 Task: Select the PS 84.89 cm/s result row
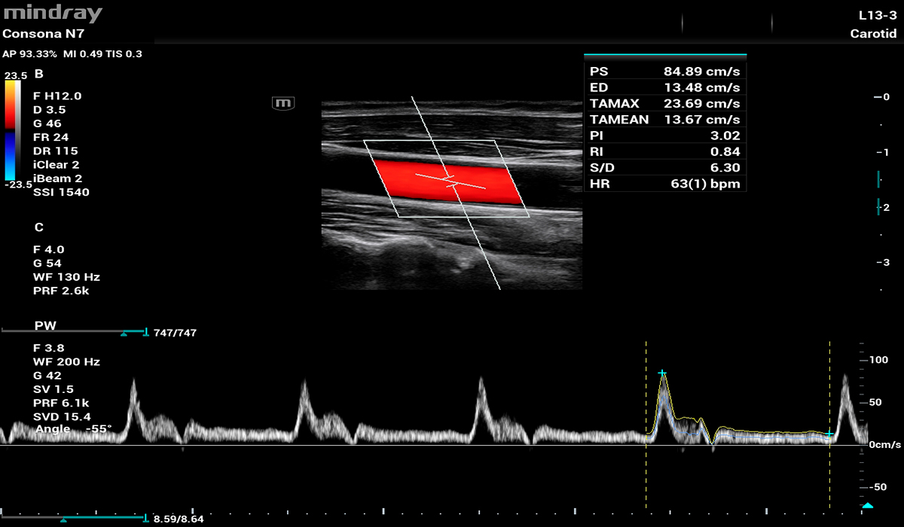665,72
